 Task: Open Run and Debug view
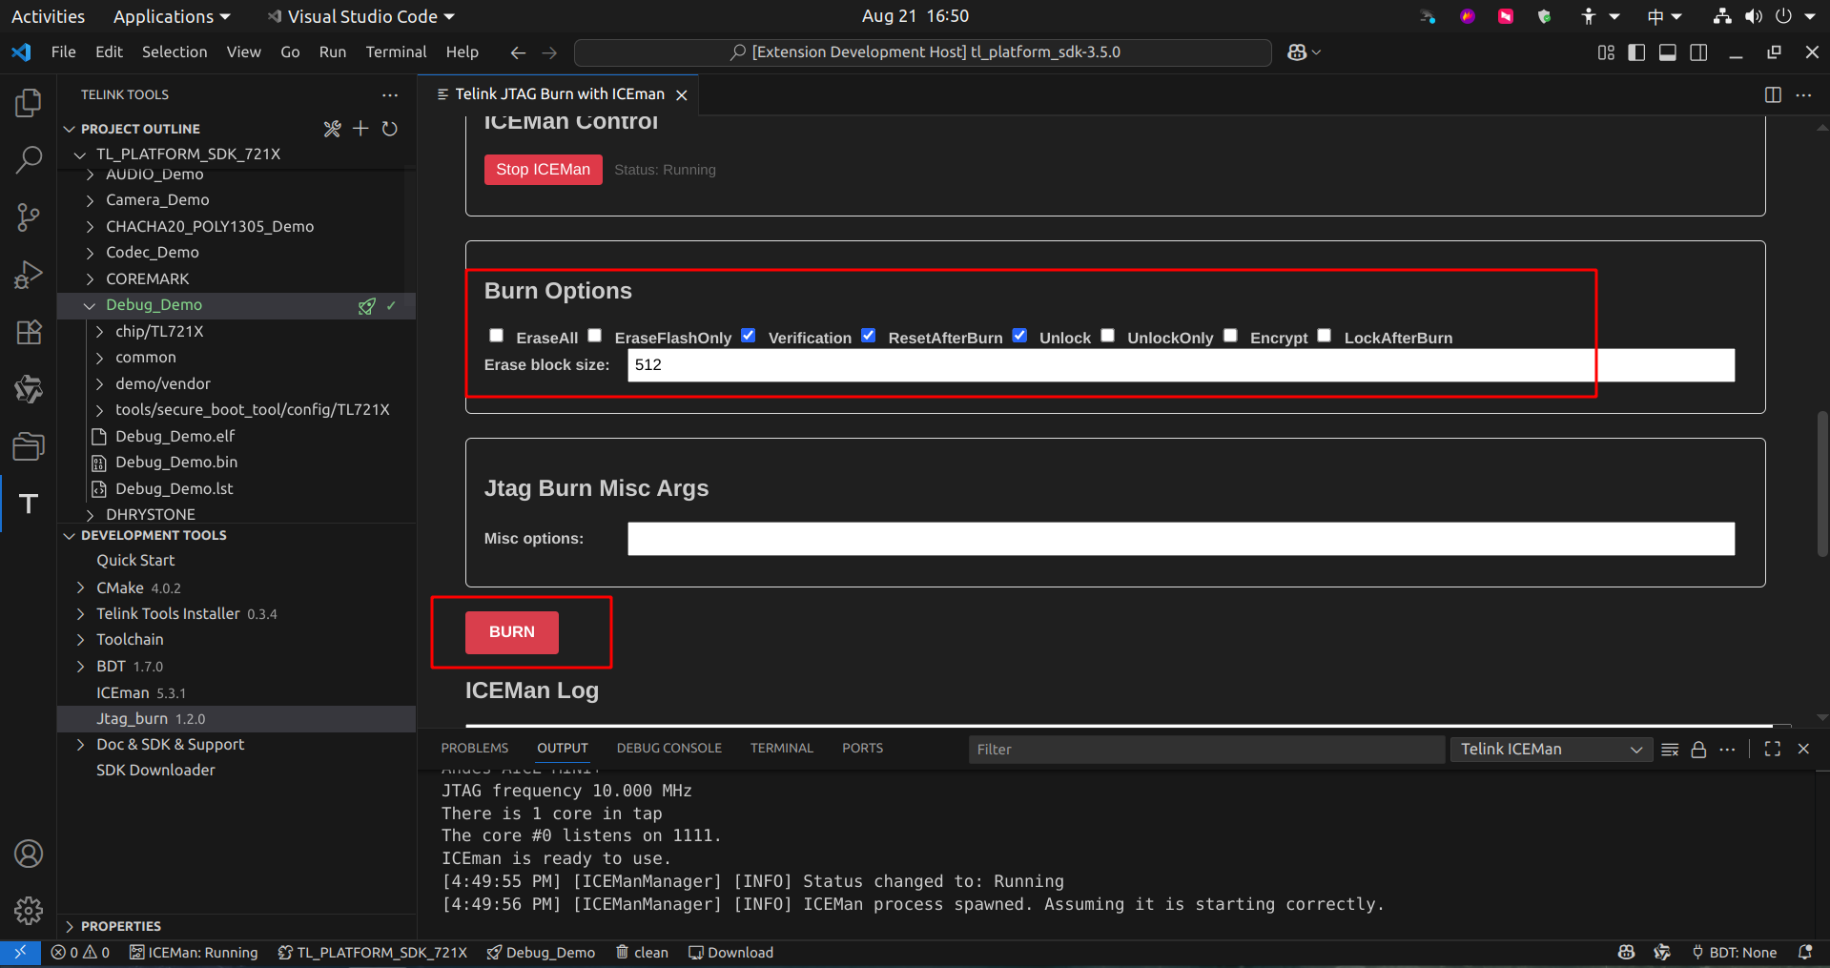click(x=29, y=275)
